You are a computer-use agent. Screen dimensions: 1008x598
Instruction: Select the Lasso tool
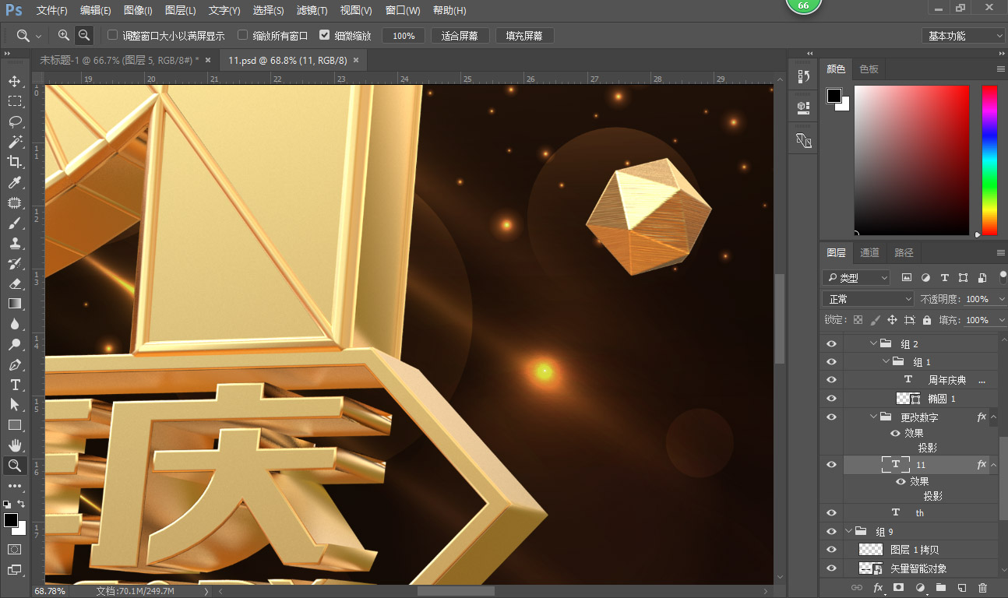pos(14,121)
